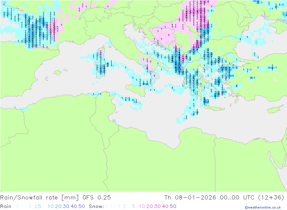Select the Rain 50 legend color value
287x210 pixels.
(x=82, y=206)
